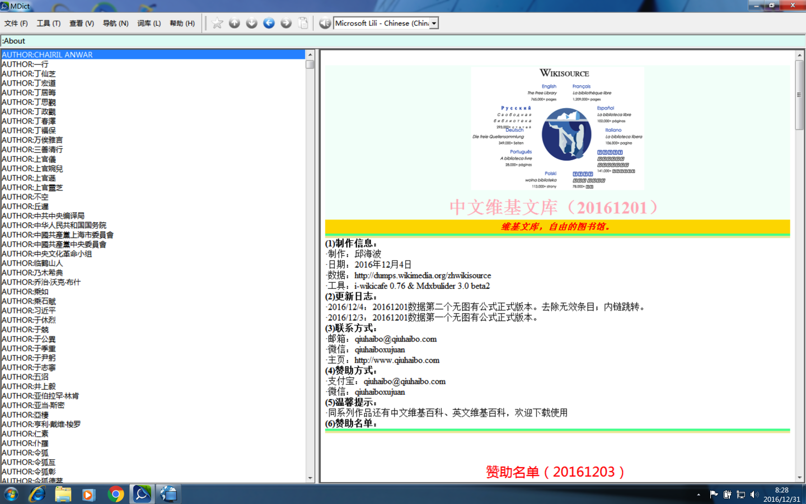Select entry AUTHOR:CHAIRIL ANWAR

pos(153,55)
